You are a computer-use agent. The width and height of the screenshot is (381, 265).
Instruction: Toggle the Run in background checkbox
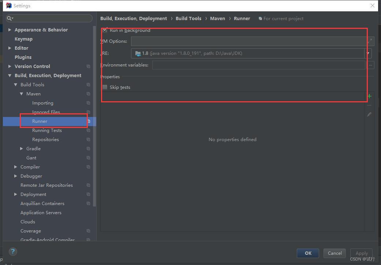(105, 30)
